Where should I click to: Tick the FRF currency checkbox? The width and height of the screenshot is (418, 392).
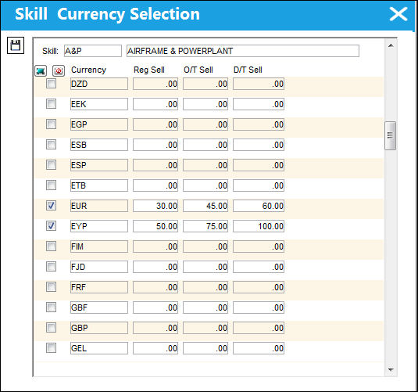pos(51,287)
